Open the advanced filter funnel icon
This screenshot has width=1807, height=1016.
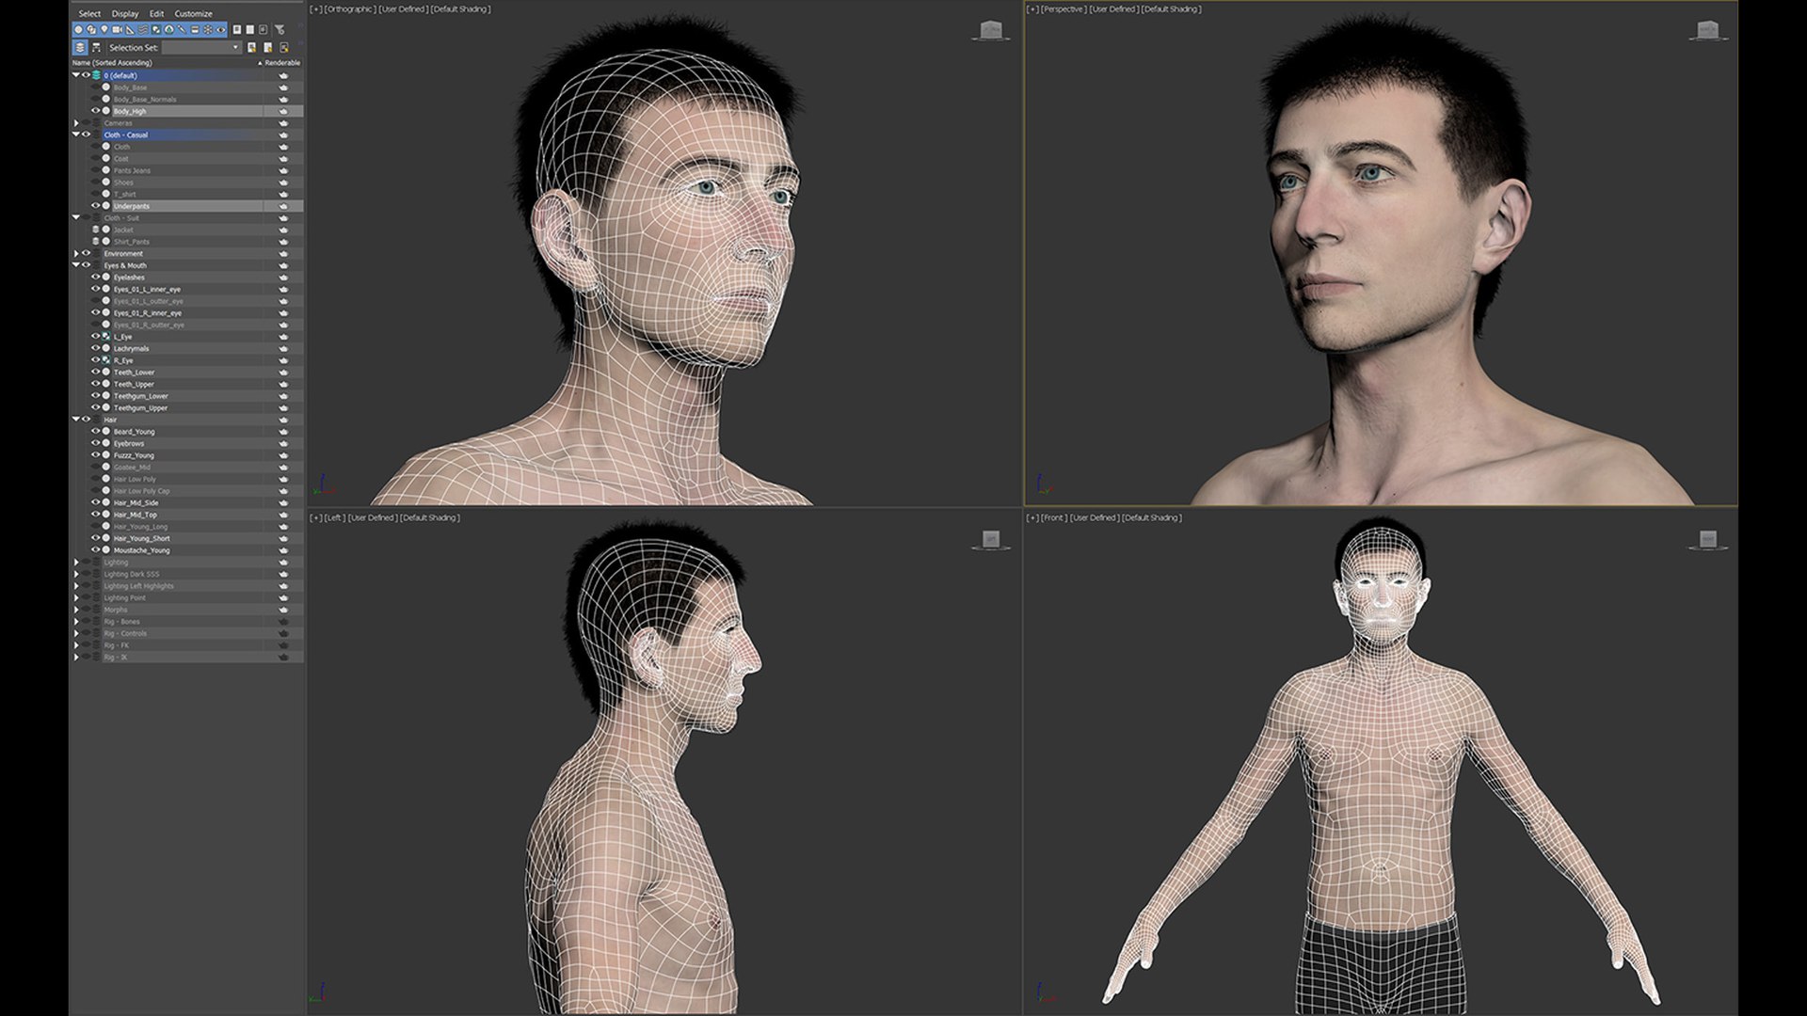[x=280, y=30]
